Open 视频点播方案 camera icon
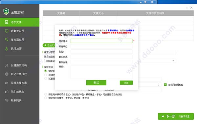The height and width of the screenshot is (124, 197). (x=7, y=83)
